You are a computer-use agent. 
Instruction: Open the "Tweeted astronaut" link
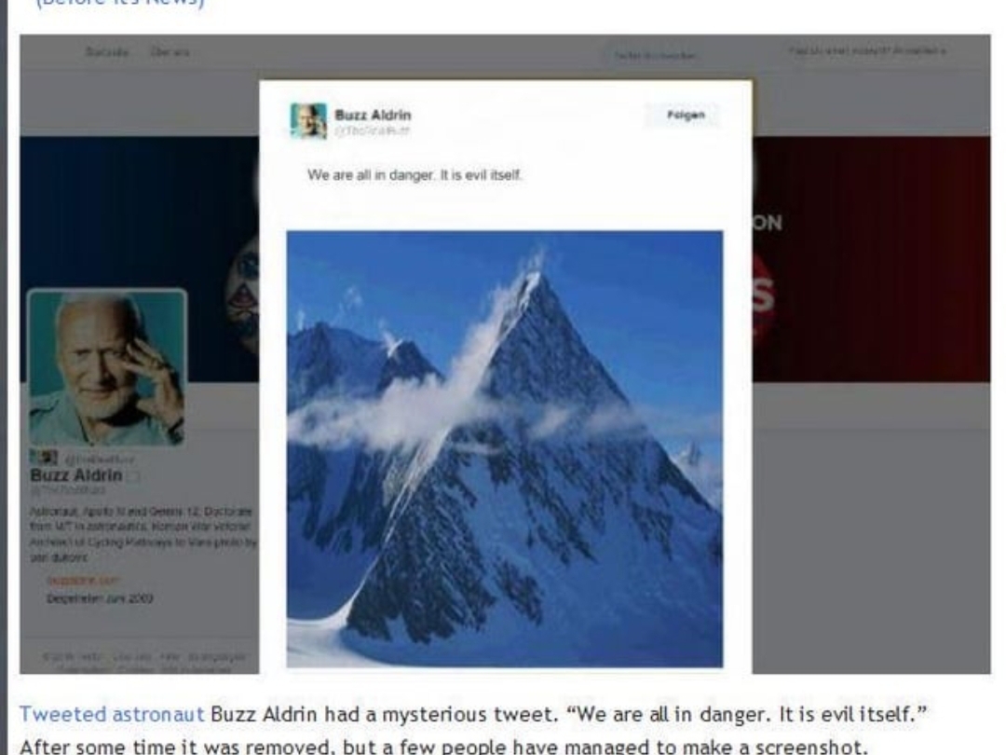tap(112, 714)
